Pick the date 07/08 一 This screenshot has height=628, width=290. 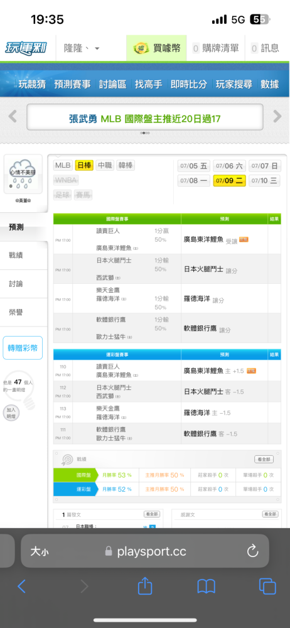coord(194,181)
